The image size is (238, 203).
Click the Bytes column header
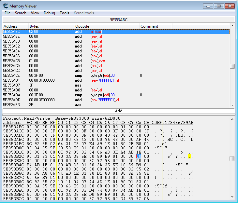point(34,26)
